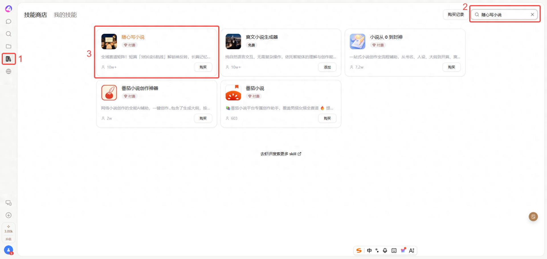This screenshot has width=547, height=259.
Task: Click the 7.2w user count
Action: [357, 67]
